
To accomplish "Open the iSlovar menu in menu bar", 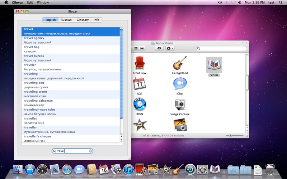I will [18, 3].
